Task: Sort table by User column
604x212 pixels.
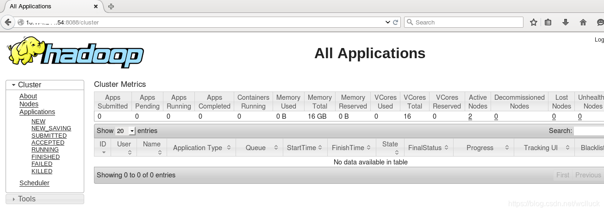Action: coord(124,148)
